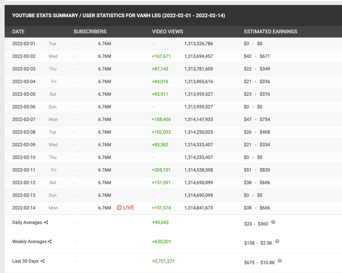The image size is (342, 273).
Task: Click view gain +83,382
Action: [160, 145]
